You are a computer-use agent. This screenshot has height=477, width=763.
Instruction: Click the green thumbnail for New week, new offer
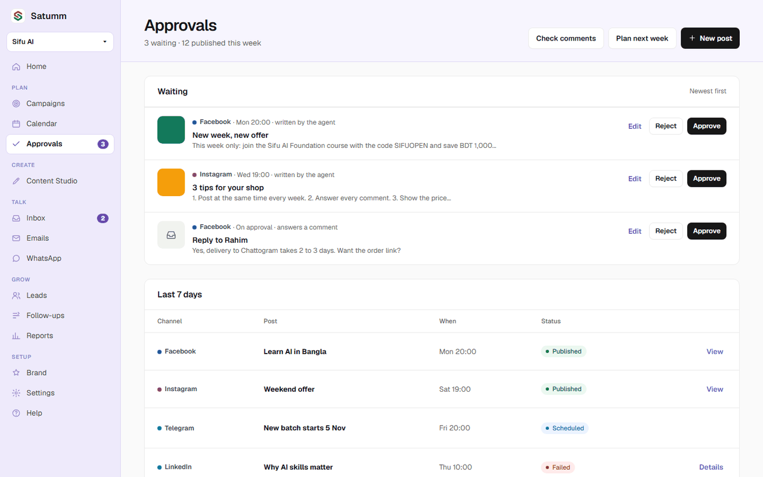171,130
